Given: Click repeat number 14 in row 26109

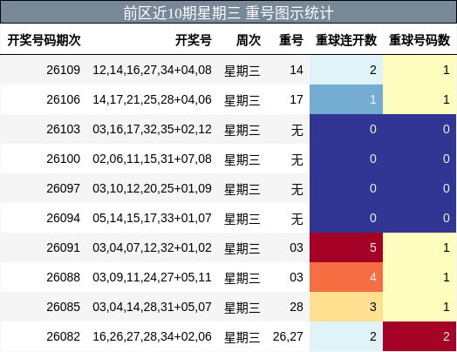Looking at the screenshot, I should tap(297, 70).
